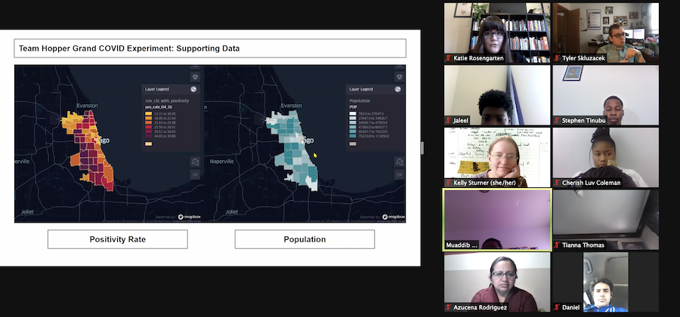Click the draw polygon icon on population map
680x317 pixels.
[x=400, y=162]
